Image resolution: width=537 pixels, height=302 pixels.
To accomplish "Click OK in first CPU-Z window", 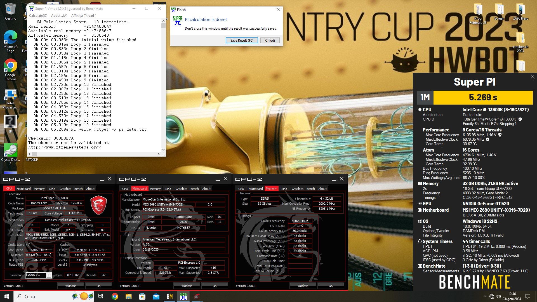I will point(98,286).
